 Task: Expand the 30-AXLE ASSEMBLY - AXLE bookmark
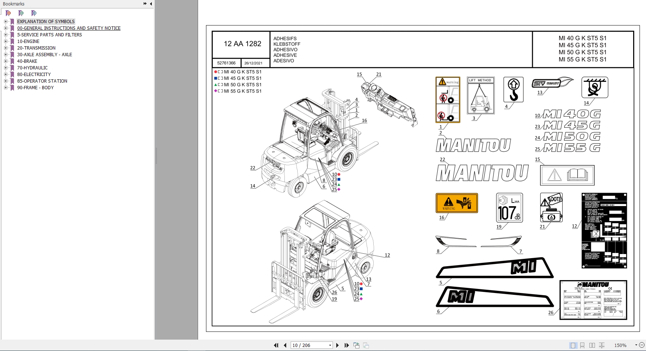click(6, 55)
